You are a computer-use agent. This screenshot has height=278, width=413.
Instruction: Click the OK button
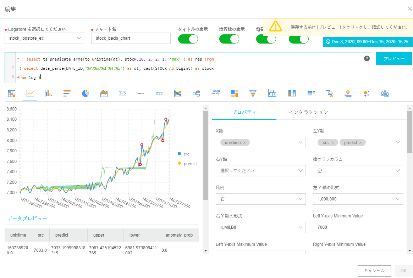coord(403,271)
